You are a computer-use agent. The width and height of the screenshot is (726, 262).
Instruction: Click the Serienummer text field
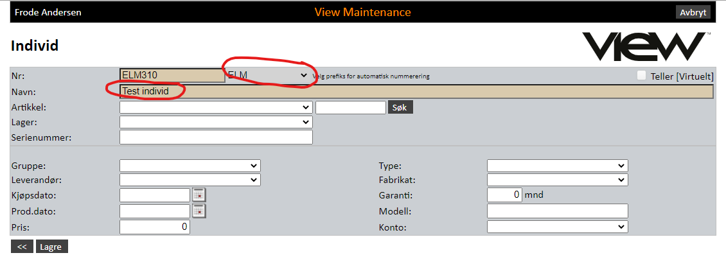pyautogui.click(x=216, y=137)
